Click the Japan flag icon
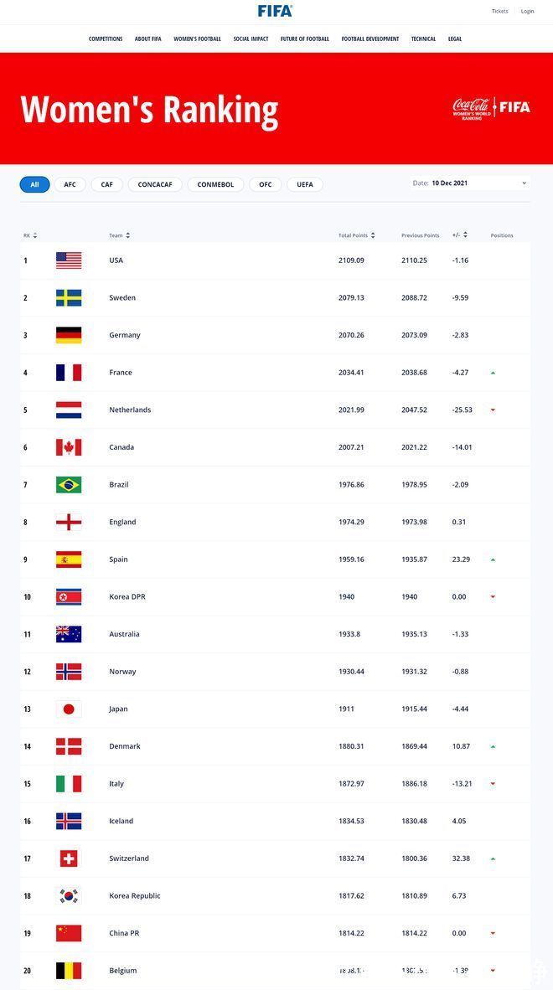Screen dimensions: 553x990 (x=68, y=709)
